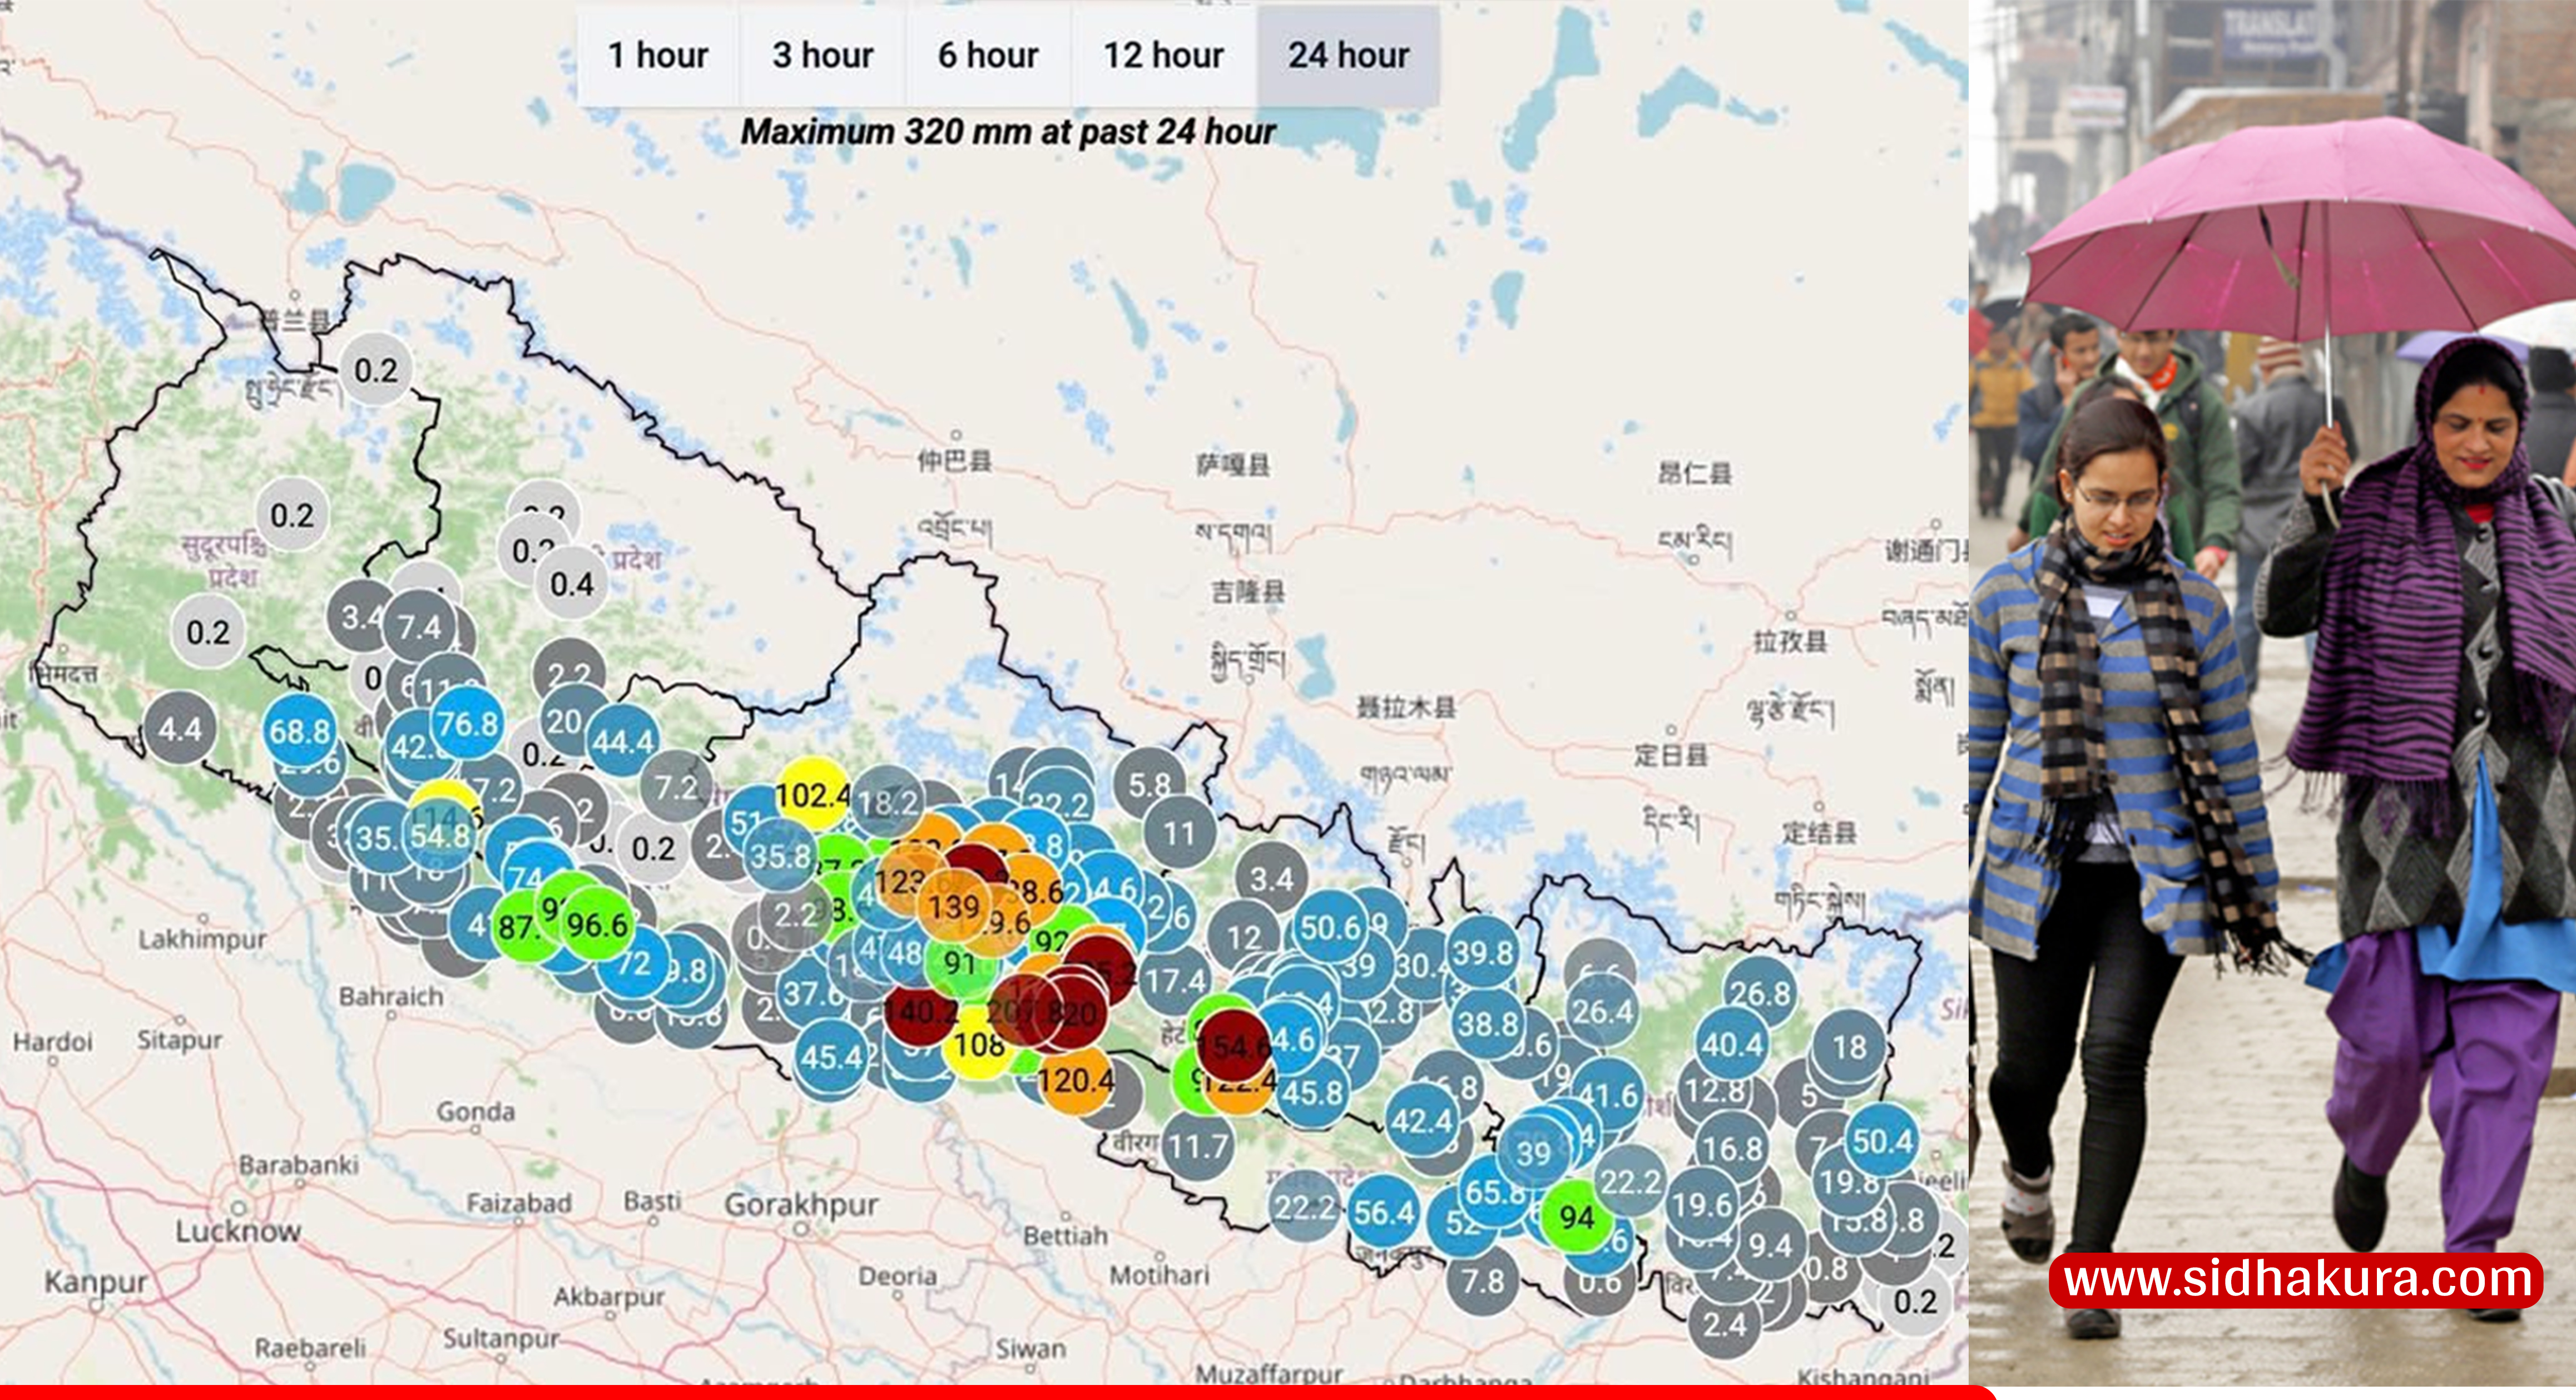This screenshot has height=1400, width=2576.
Task: Click the Motihari map label
Action: tap(1159, 1275)
